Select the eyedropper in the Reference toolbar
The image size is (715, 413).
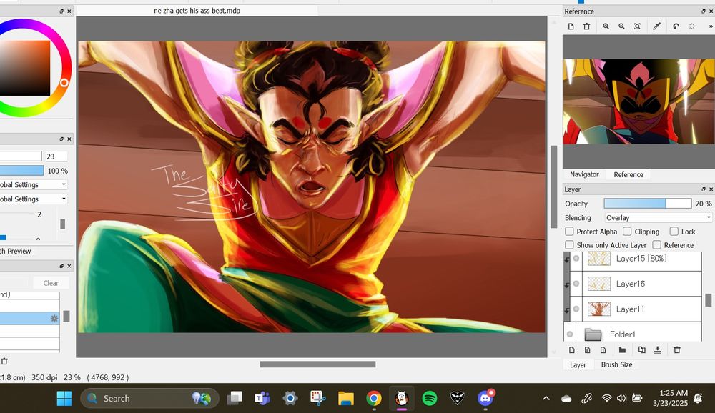click(x=656, y=26)
